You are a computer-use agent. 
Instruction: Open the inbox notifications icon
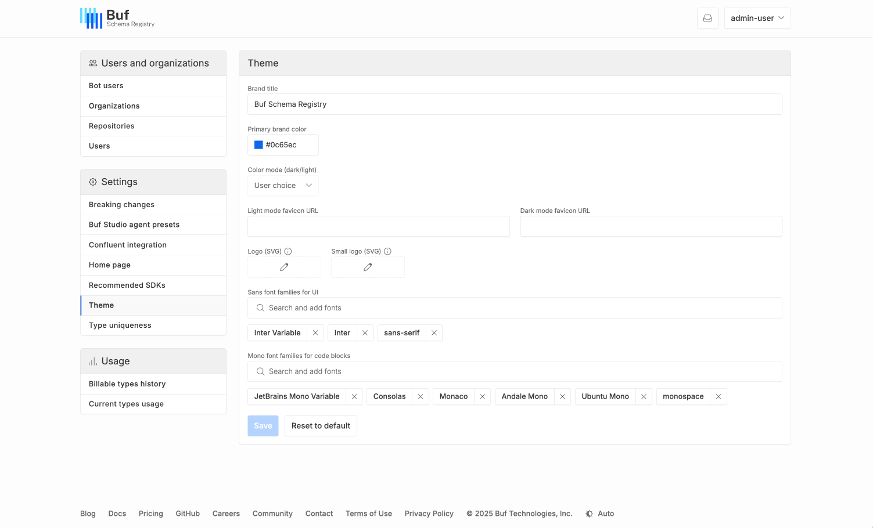click(707, 18)
